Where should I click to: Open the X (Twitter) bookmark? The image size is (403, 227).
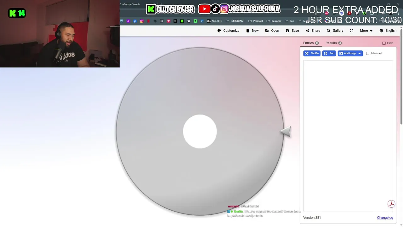[x=175, y=21]
